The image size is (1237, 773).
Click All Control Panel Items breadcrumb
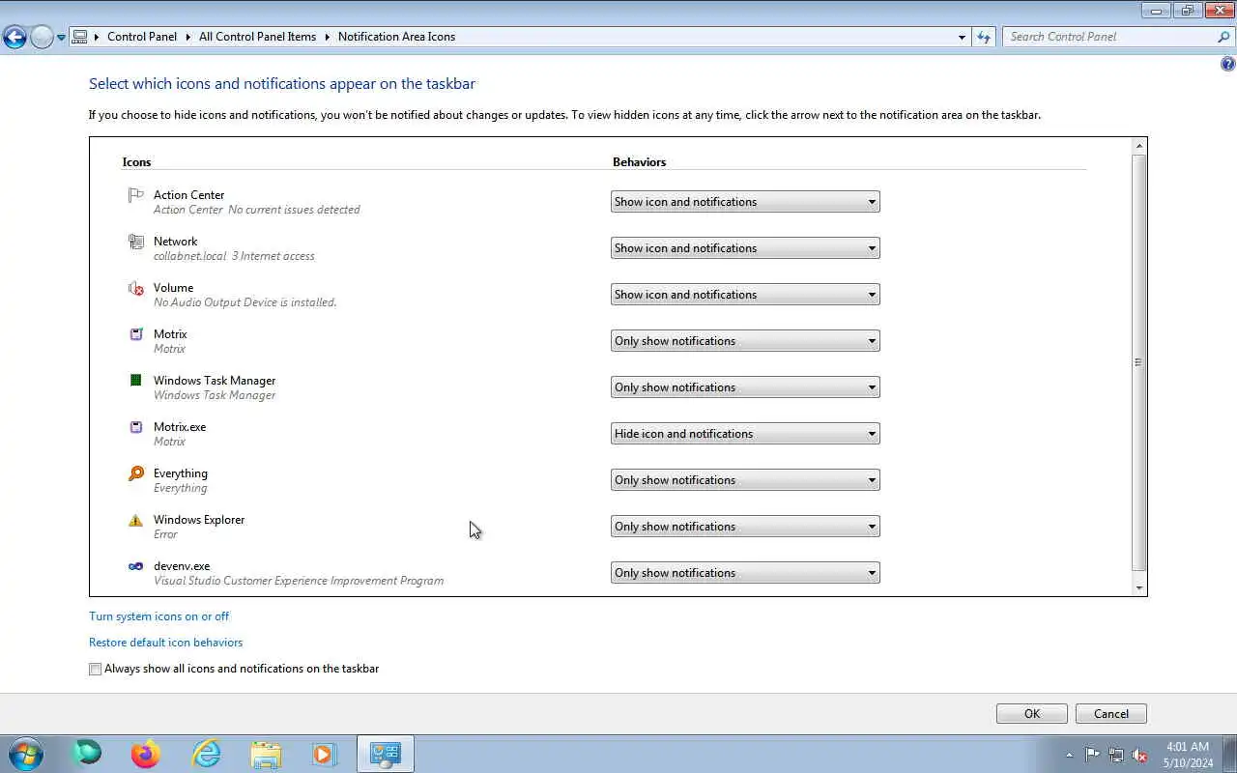coord(257,37)
